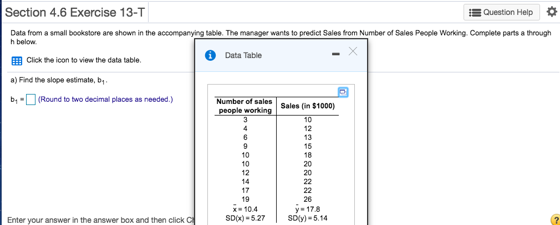Select the number of sales people value 12

point(246,172)
